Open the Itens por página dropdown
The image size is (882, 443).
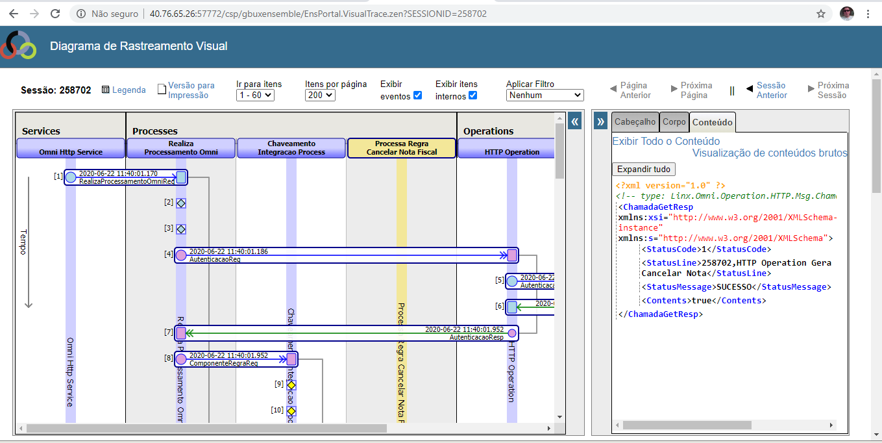point(320,95)
